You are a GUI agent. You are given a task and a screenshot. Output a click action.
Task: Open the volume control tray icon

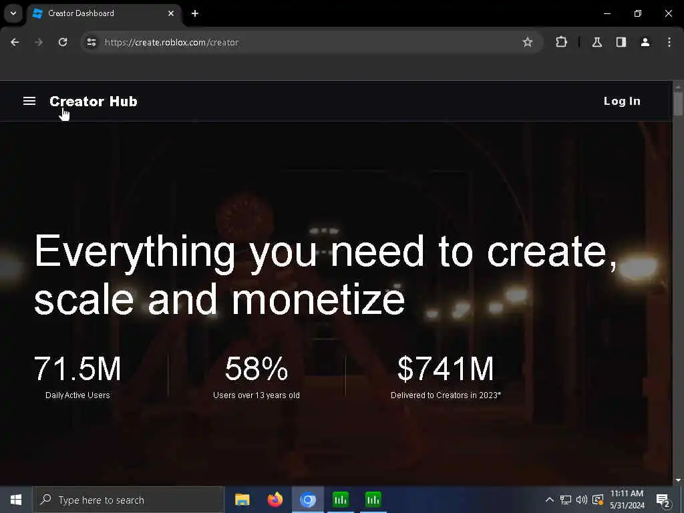coord(582,500)
